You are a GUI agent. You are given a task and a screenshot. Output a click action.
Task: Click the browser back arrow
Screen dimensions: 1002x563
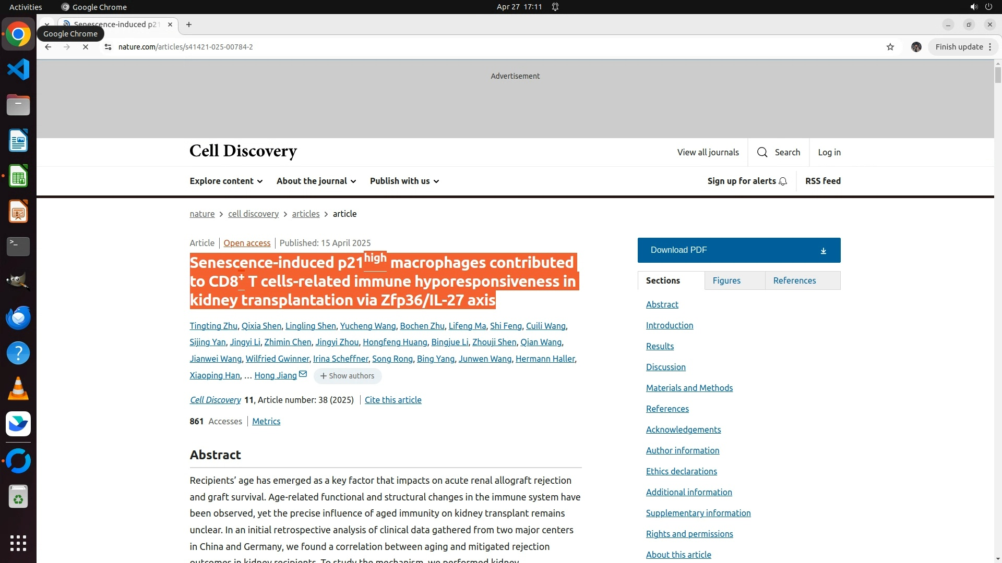click(x=48, y=47)
